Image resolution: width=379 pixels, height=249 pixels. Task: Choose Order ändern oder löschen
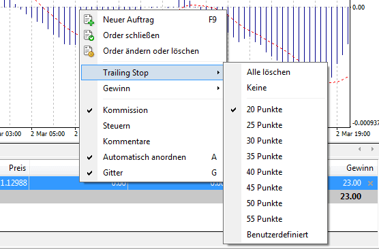(152, 51)
